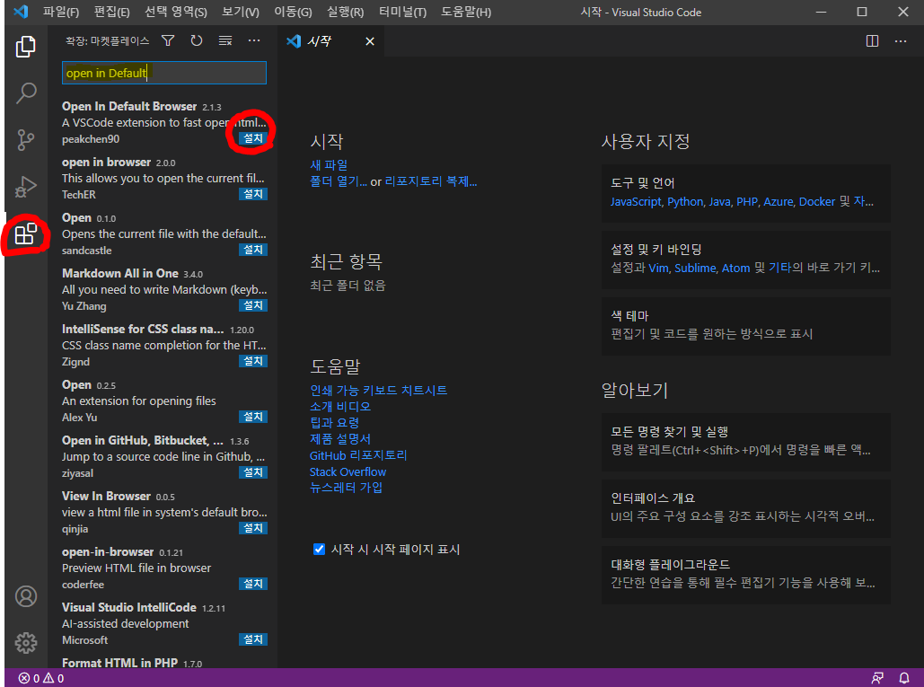Install Open in GitHub, Bitbucket extension

tap(253, 472)
